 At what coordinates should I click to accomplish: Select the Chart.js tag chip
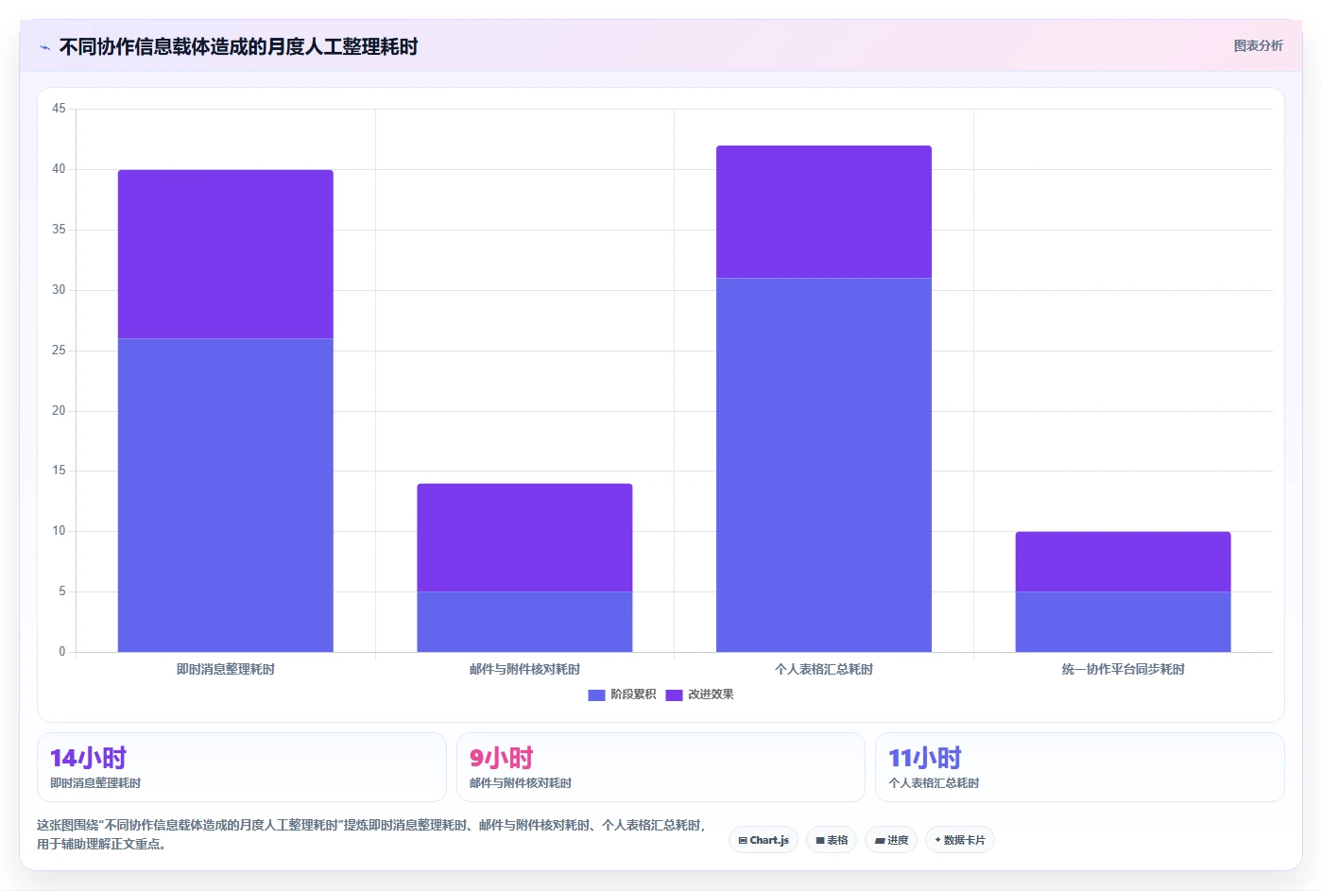[x=764, y=840]
